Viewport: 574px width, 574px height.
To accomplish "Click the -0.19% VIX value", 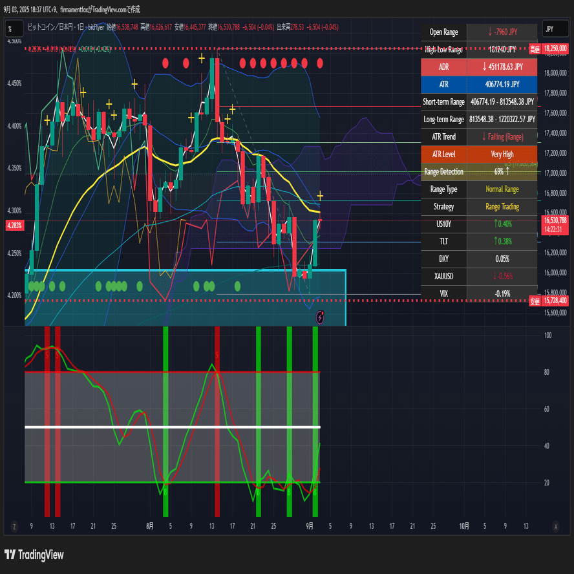I will click(x=502, y=293).
